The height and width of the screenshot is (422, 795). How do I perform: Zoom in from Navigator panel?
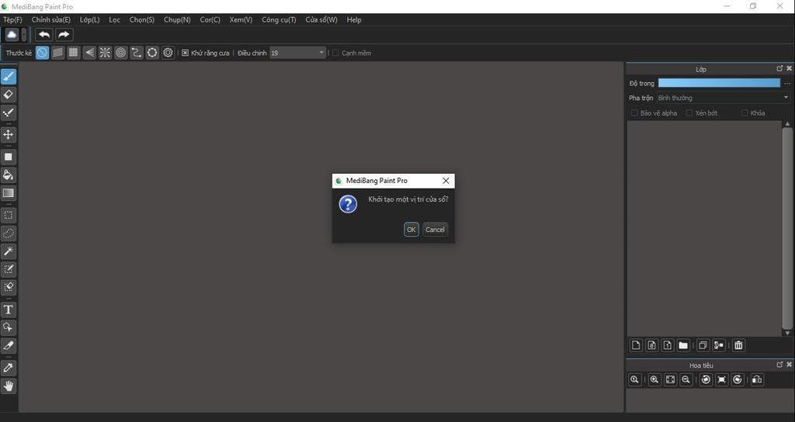[654, 379]
